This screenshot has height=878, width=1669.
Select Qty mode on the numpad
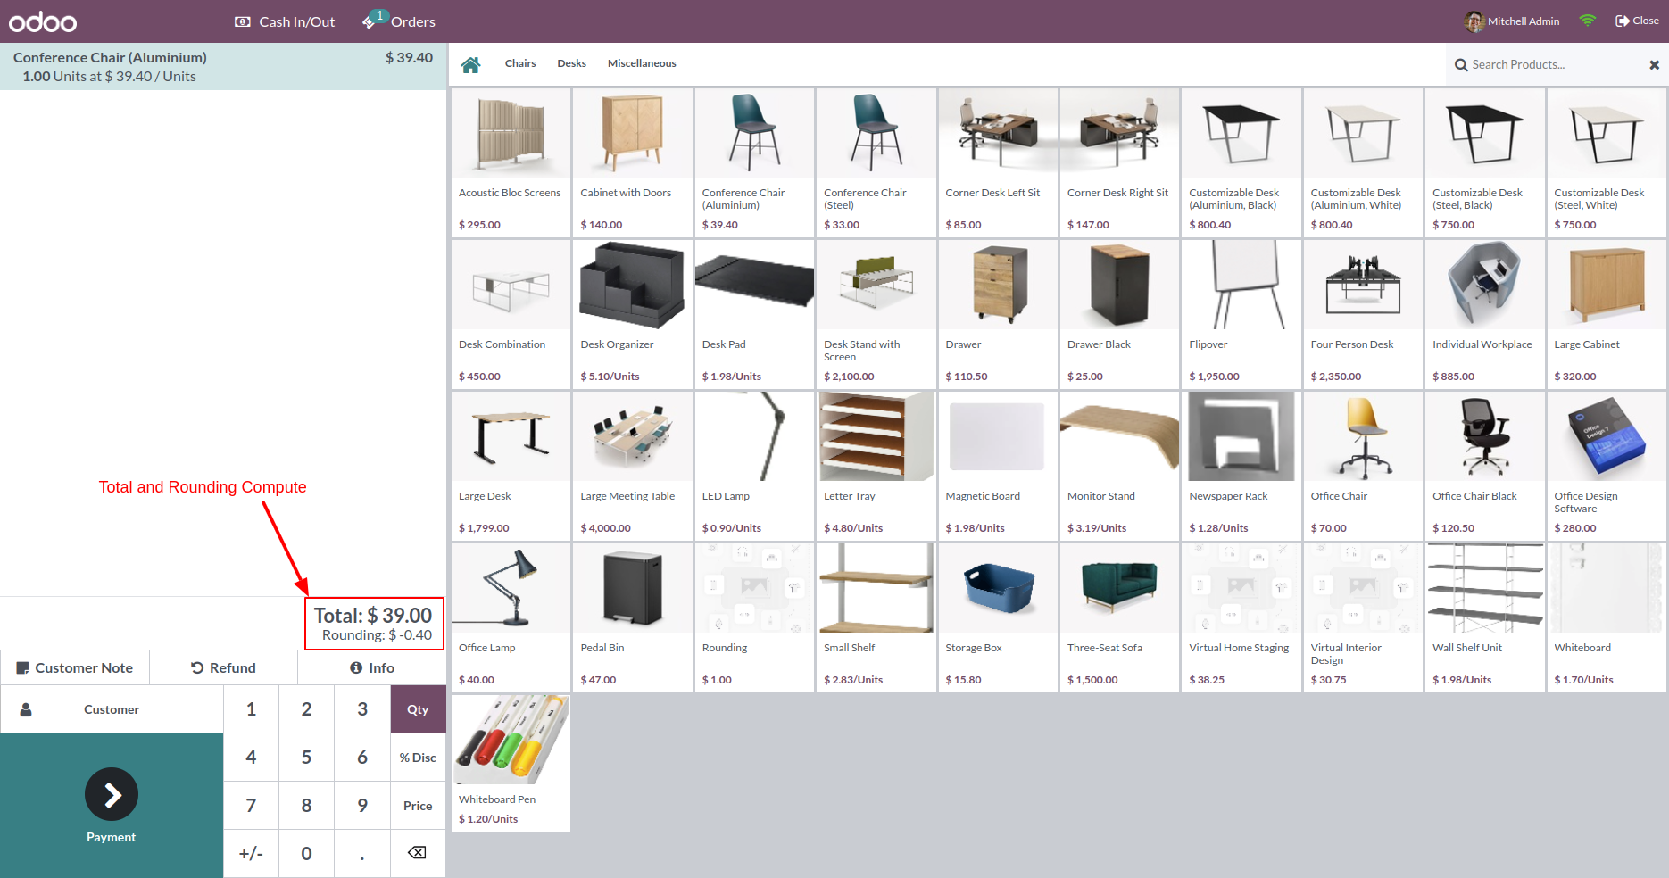(x=418, y=709)
